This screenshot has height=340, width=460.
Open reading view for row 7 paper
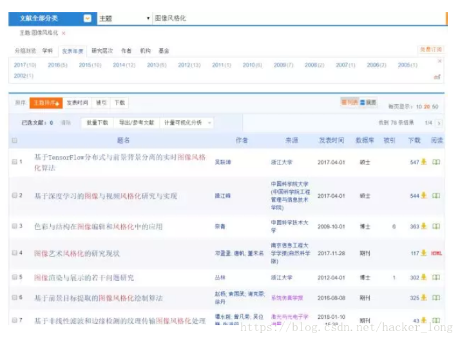[x=436, y=320]
